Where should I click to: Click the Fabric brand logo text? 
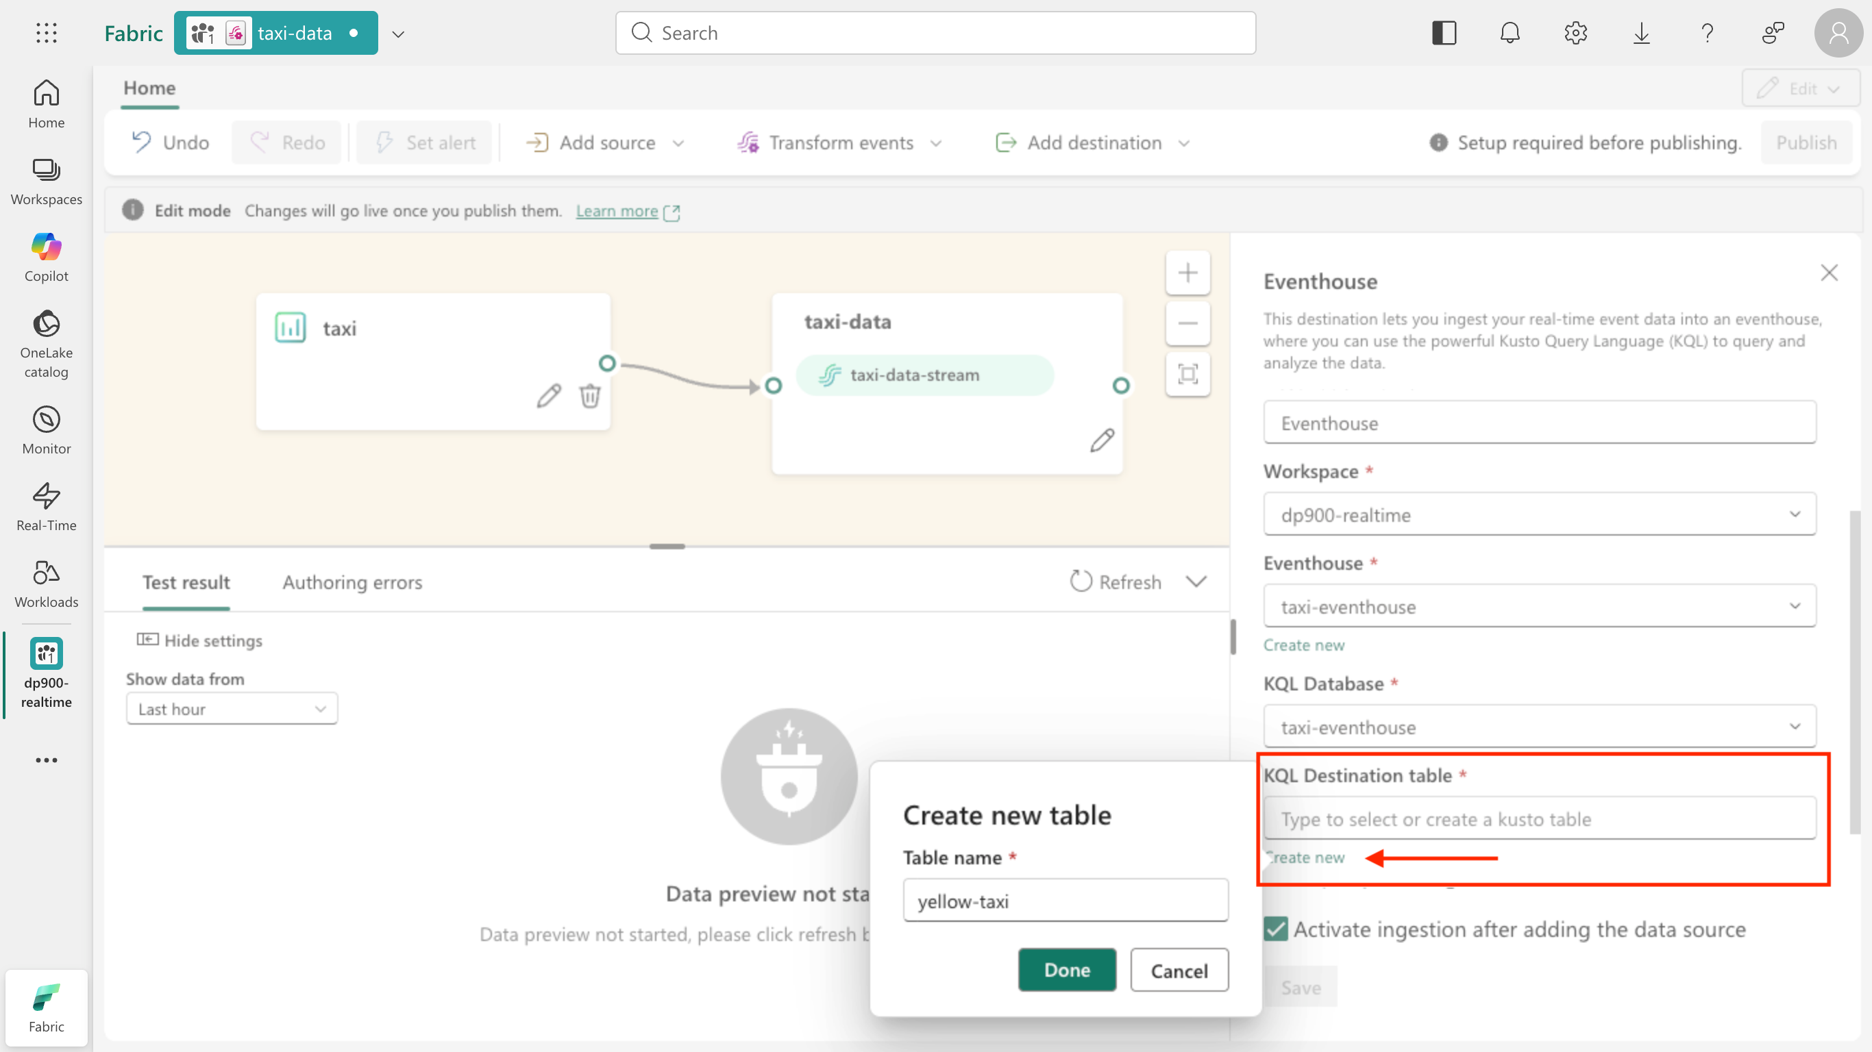coord(133,34)
